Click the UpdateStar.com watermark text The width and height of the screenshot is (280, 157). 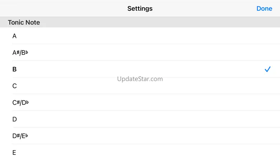[140, 79]
